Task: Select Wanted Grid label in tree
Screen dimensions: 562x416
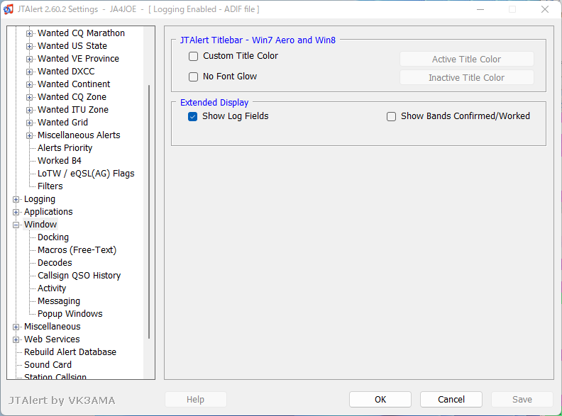Action: pos(62,123)
